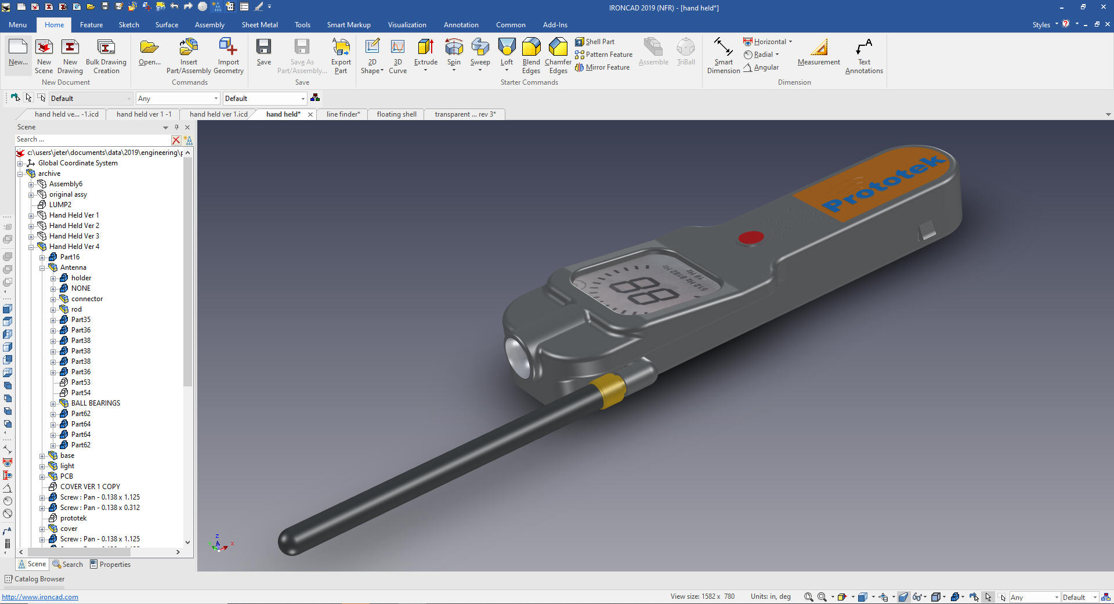Click the scene tree vertical scrollbar
The width and height of the screenshot is (1114, 604).
[x=187, y=273]
